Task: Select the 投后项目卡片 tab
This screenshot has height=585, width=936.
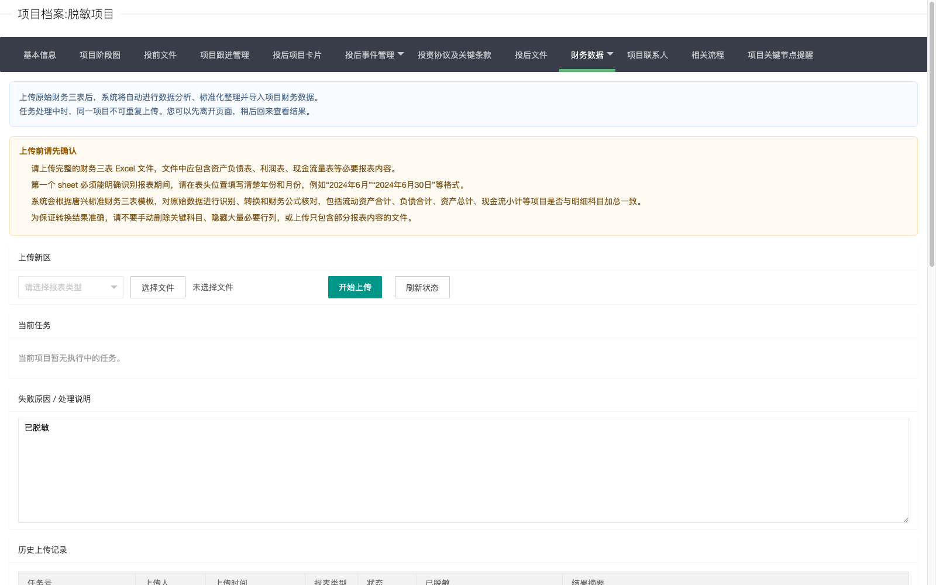Action: coord(297,55)
